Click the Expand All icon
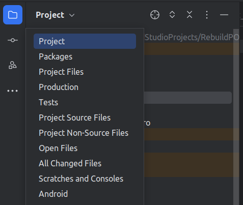The image size is (243, 205). click(x=172, y=15)
